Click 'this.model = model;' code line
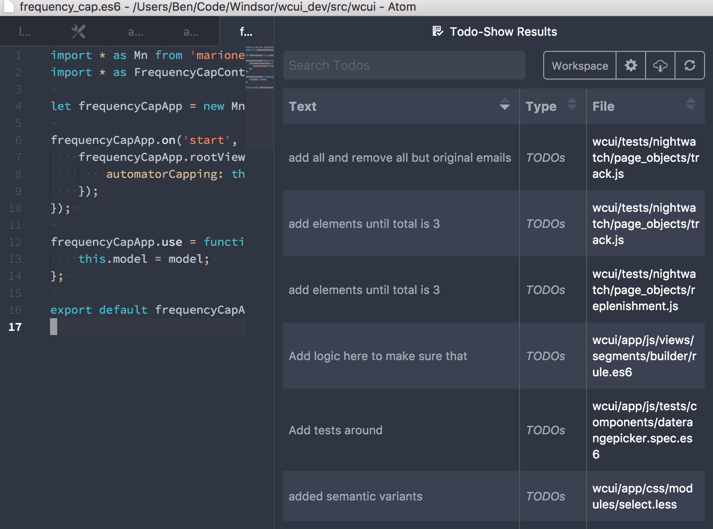 tap(144, 259)
